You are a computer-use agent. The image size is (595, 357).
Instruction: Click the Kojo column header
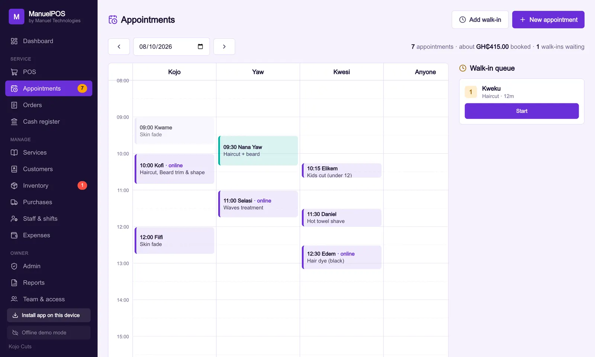(x=174, y=72)
